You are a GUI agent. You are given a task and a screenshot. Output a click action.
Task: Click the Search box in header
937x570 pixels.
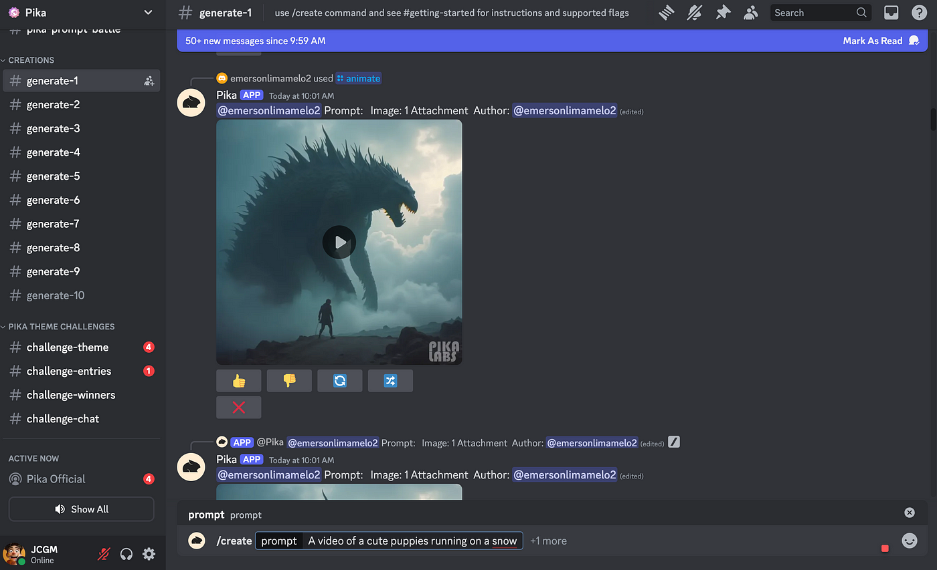point(821,12)
